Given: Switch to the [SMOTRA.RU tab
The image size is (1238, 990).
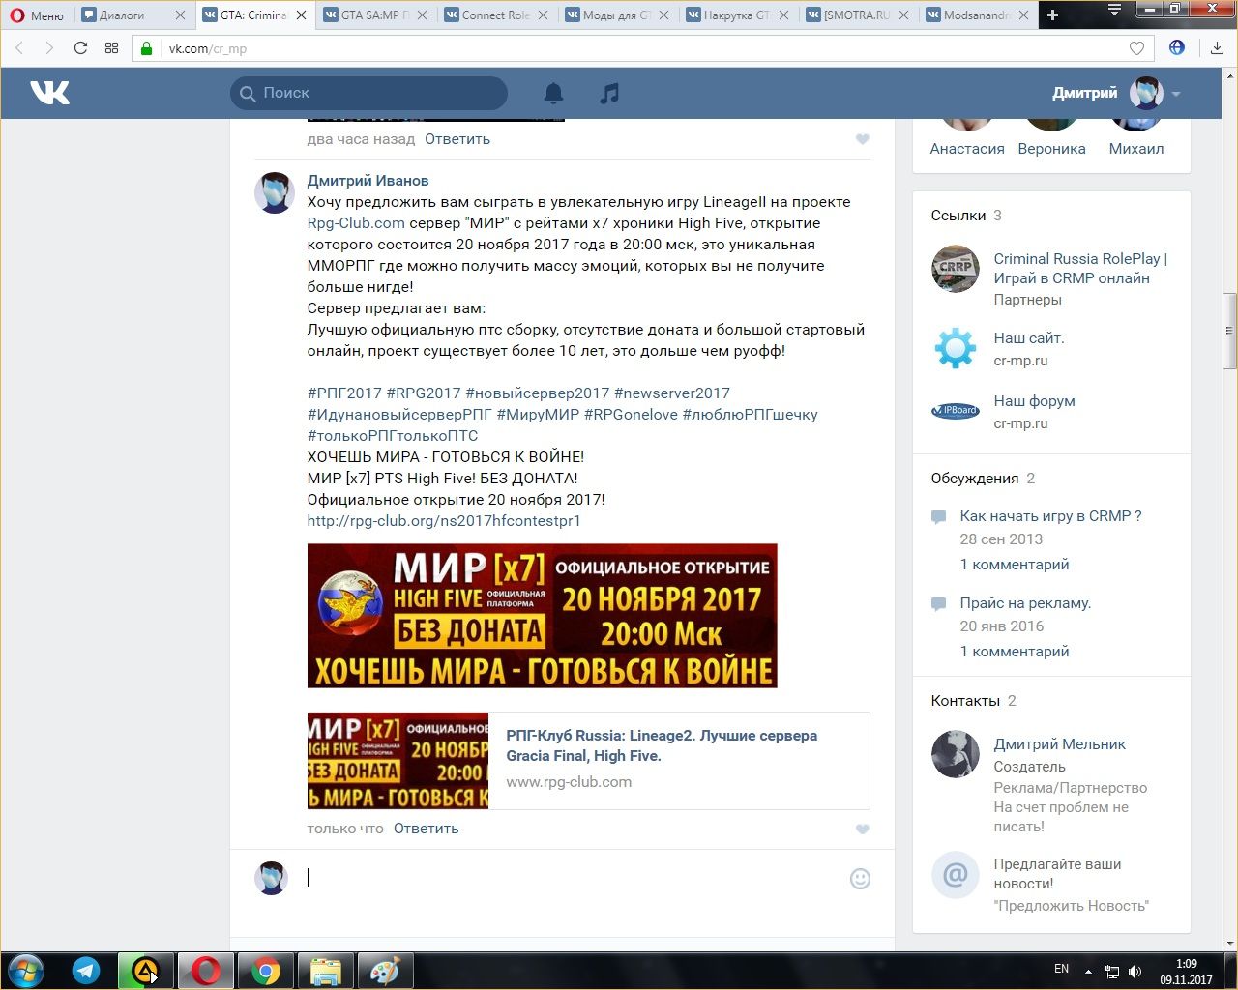Looking at the screenshot, I should pyautogui.click(x=857, y=15).
